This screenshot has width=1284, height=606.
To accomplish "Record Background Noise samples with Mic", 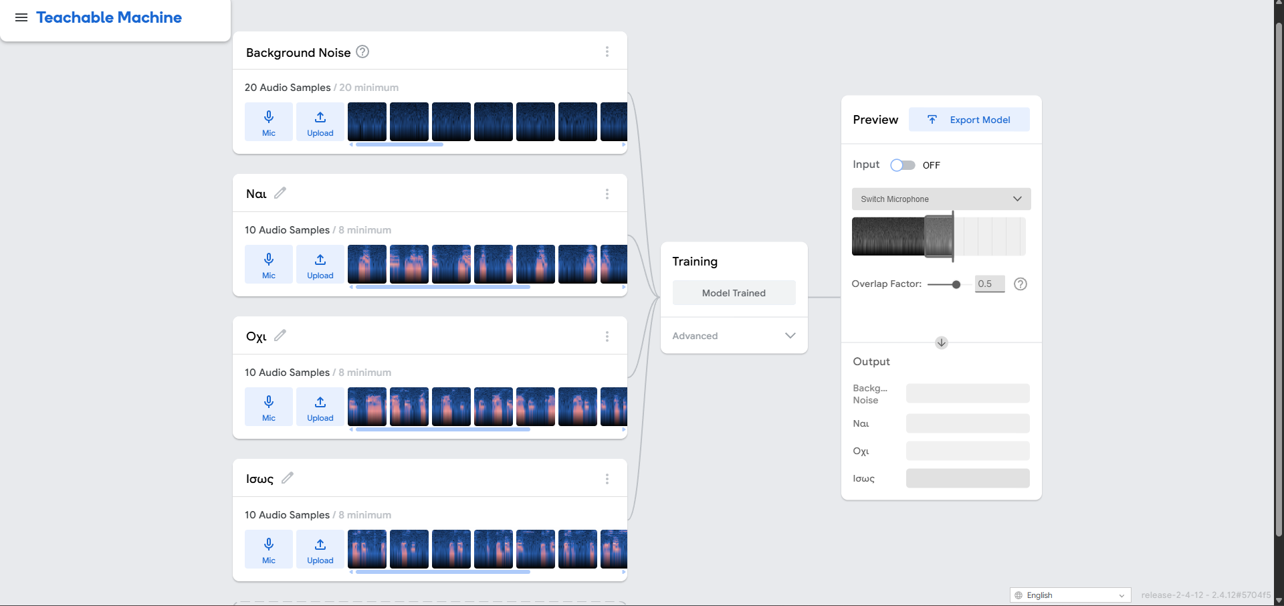I will 269,122.
